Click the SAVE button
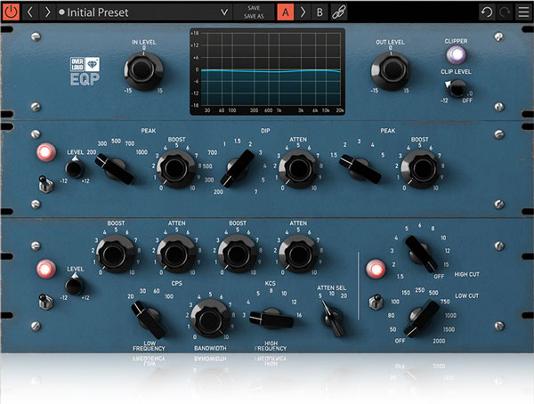The height and width of the screenshot is (404, 534). click(x=254, y=7)
